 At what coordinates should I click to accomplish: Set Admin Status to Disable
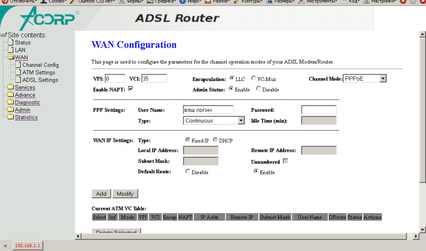click(259, 89)
